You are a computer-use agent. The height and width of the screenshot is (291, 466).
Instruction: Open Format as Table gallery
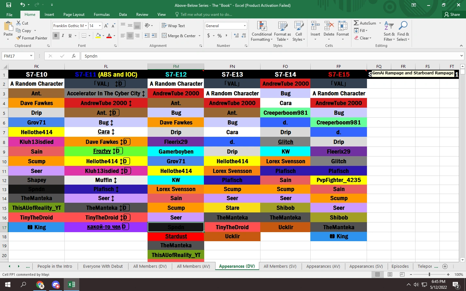(x=283, y=31)
